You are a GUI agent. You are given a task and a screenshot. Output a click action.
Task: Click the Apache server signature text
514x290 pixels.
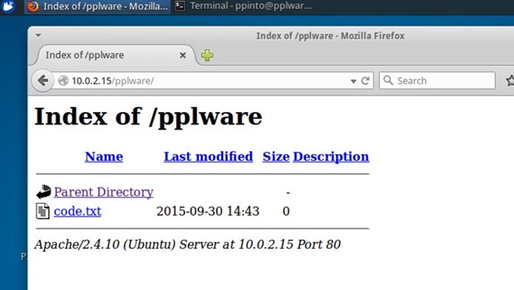point(187,244)
